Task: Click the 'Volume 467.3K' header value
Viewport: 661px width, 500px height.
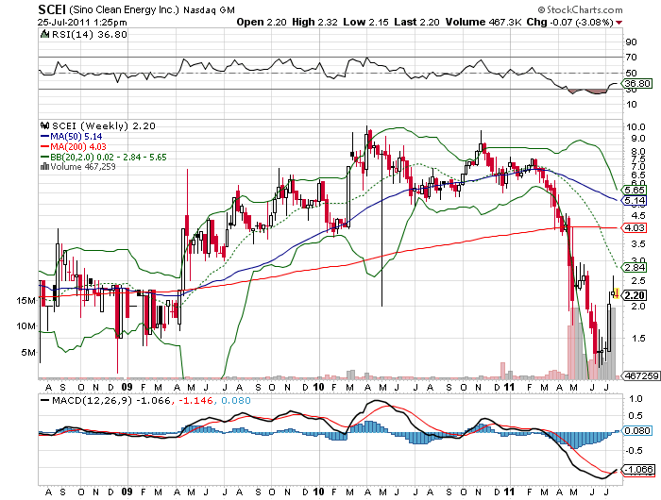Action: coord(483,22)
